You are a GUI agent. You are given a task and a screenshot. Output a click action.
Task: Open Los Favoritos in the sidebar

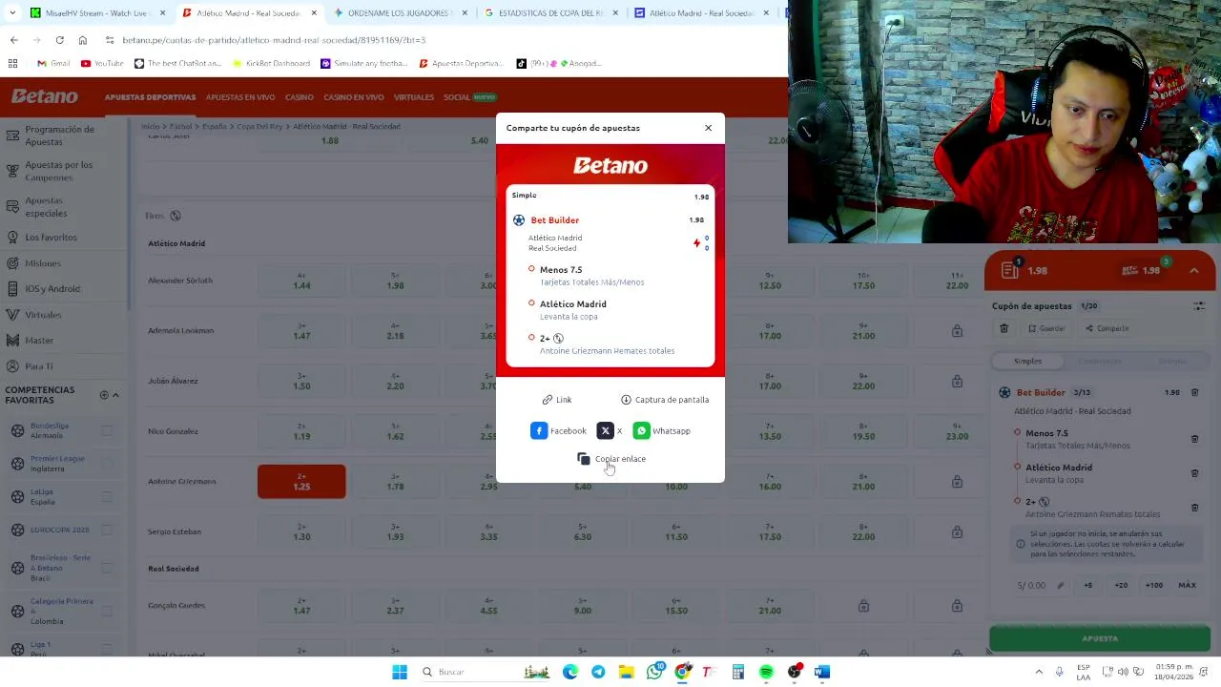pyautogui.click(x=52, y=237)
